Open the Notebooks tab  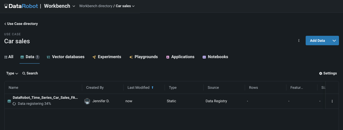[x=215, y=57]
